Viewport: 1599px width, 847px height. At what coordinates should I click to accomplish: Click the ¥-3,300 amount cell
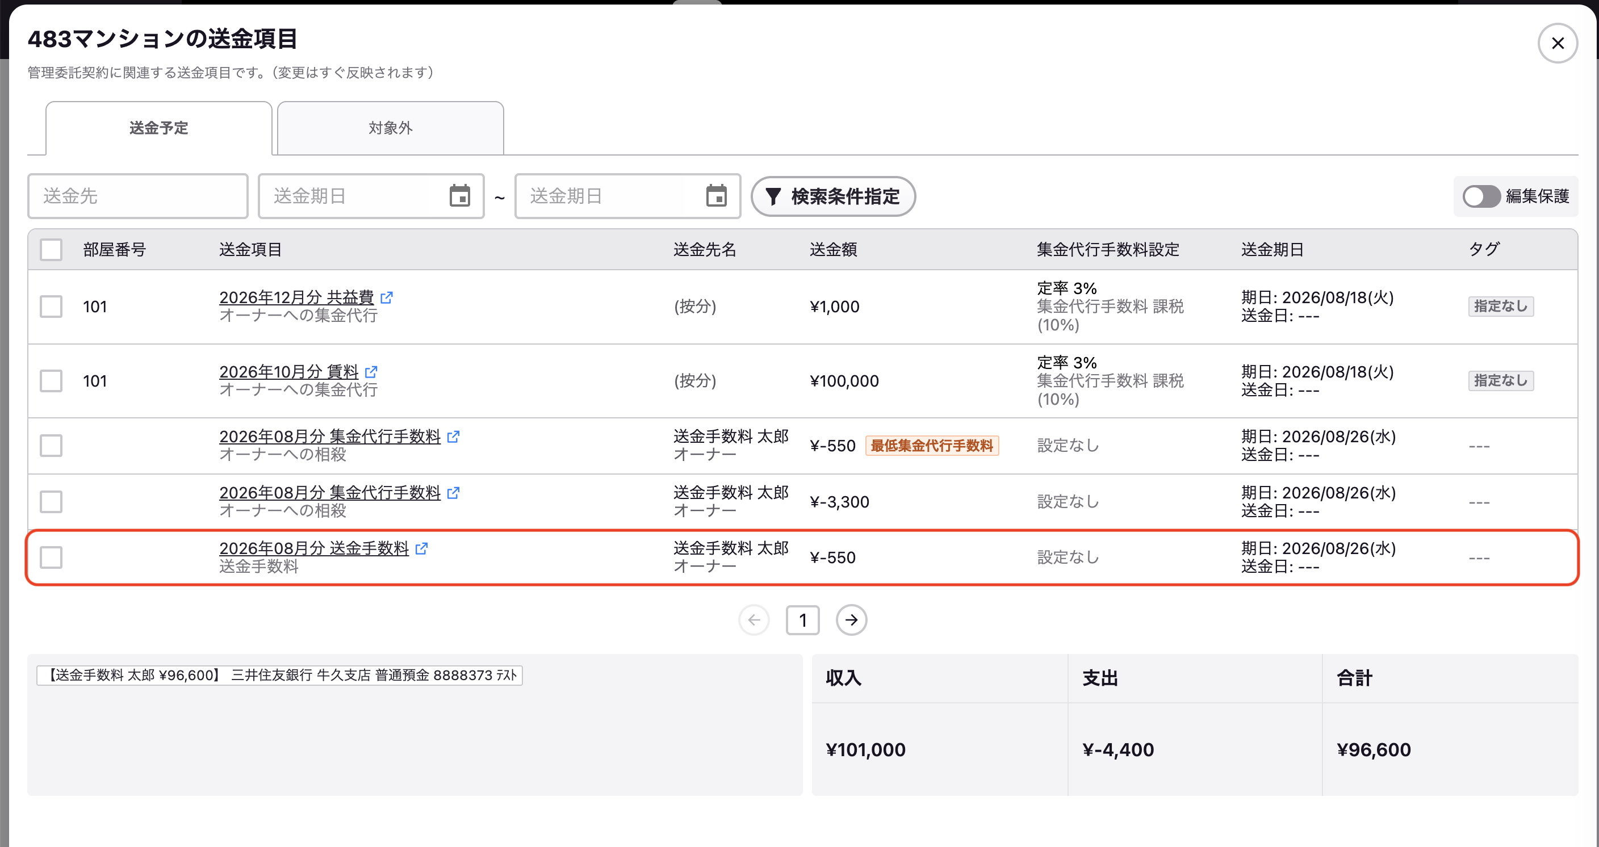[x=839, y=502]
